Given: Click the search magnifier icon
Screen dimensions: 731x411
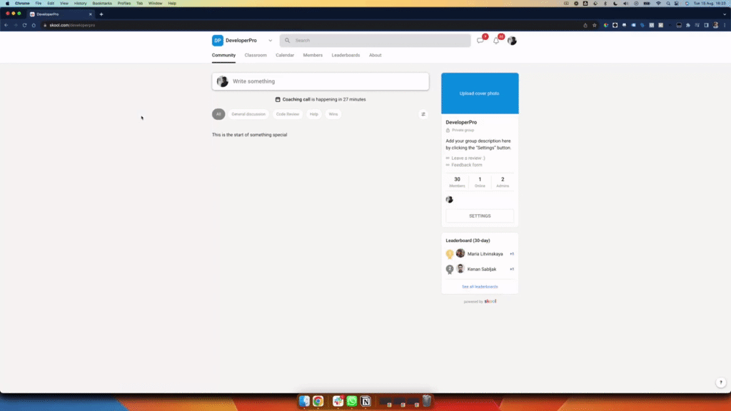Looking at the screenshot, I should (288, 40).
